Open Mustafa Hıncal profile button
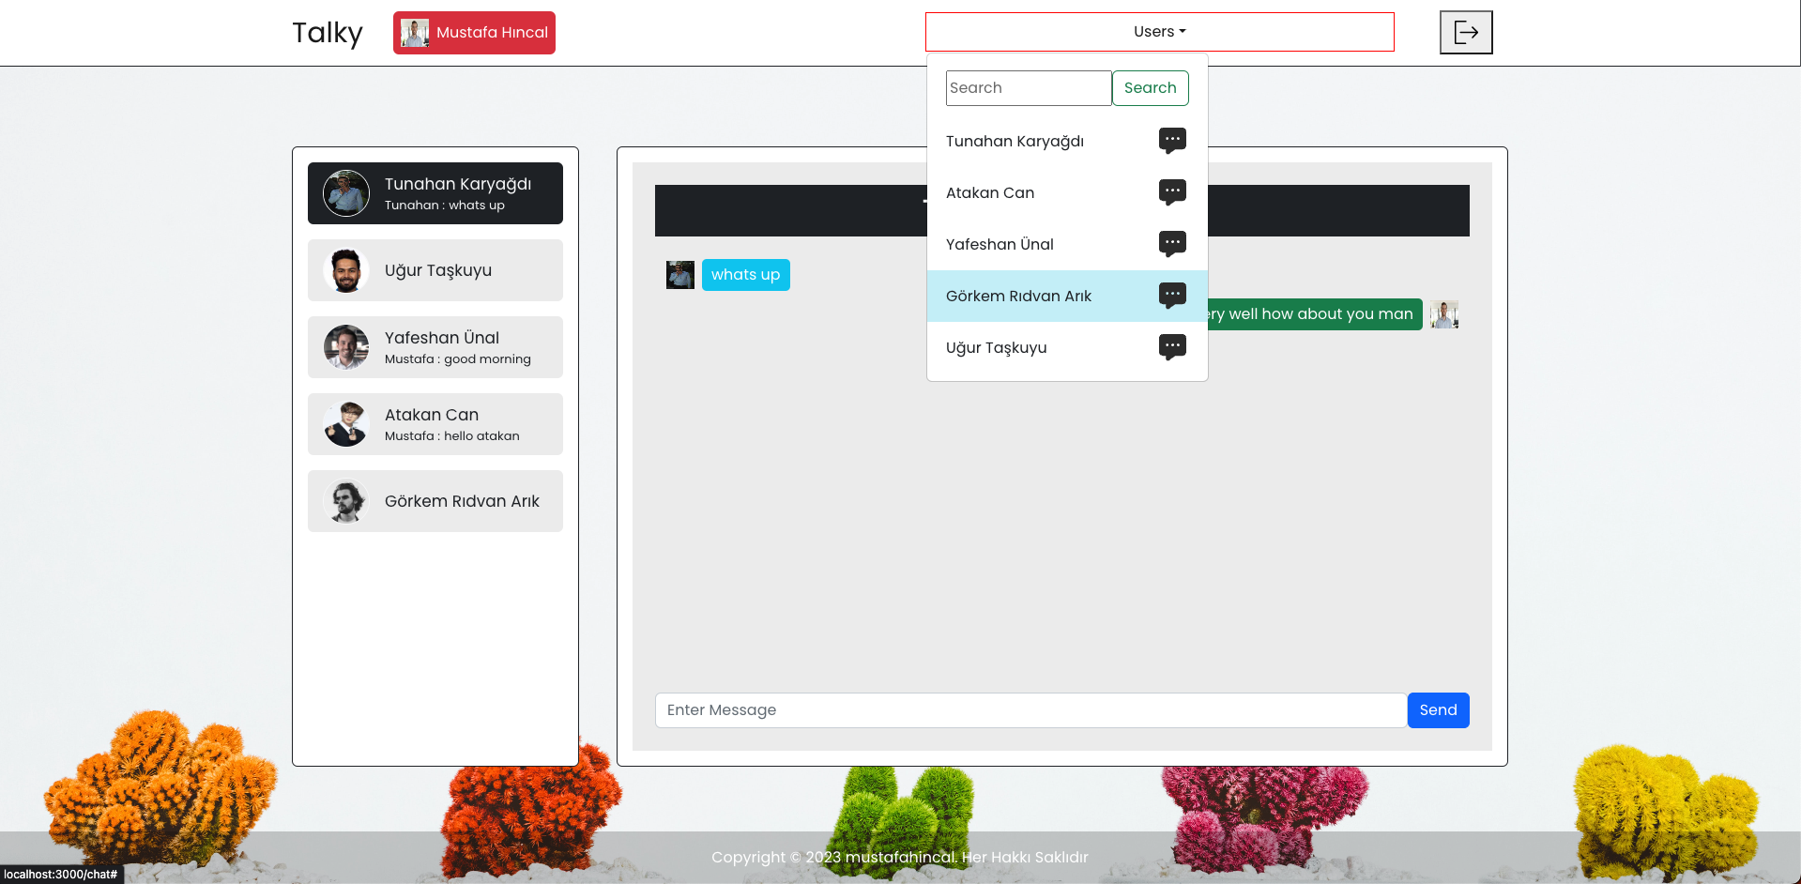This screenshot has height=884, width=1801. click(x=474, y=33)
